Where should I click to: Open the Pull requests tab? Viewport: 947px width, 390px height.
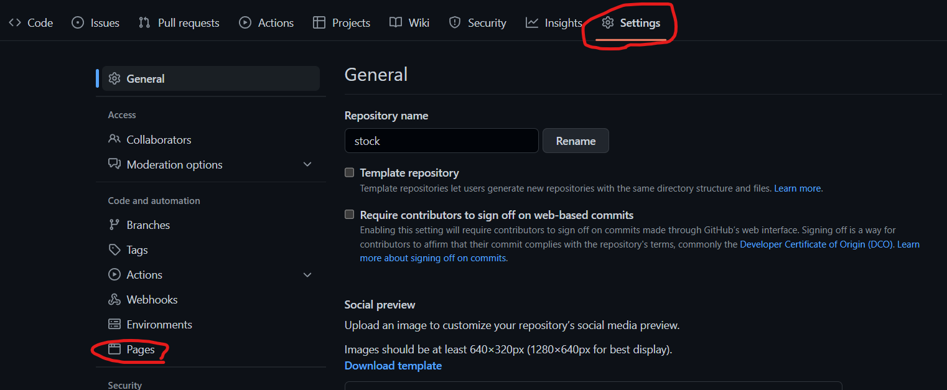click(179, 23)
